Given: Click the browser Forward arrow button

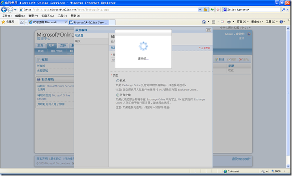Looking at the screenshot, I should [x=10, y=9].
